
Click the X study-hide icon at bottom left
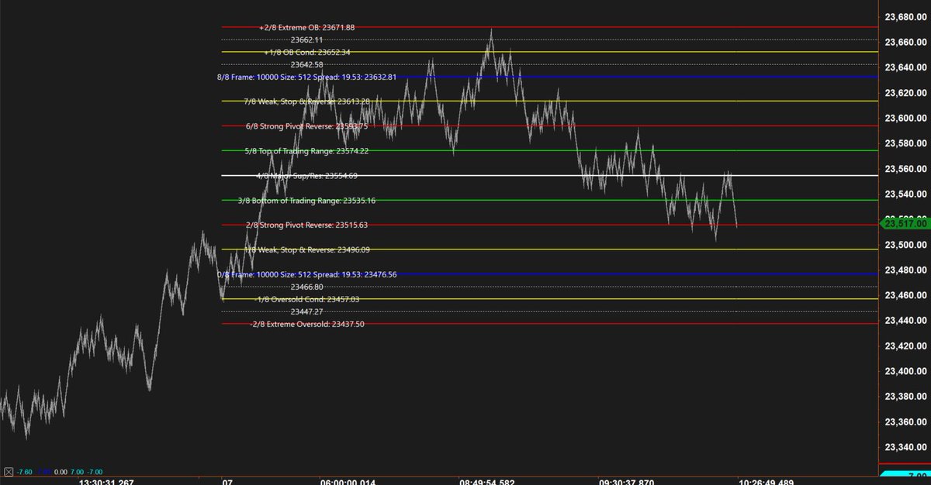click(x=9, y=470)
